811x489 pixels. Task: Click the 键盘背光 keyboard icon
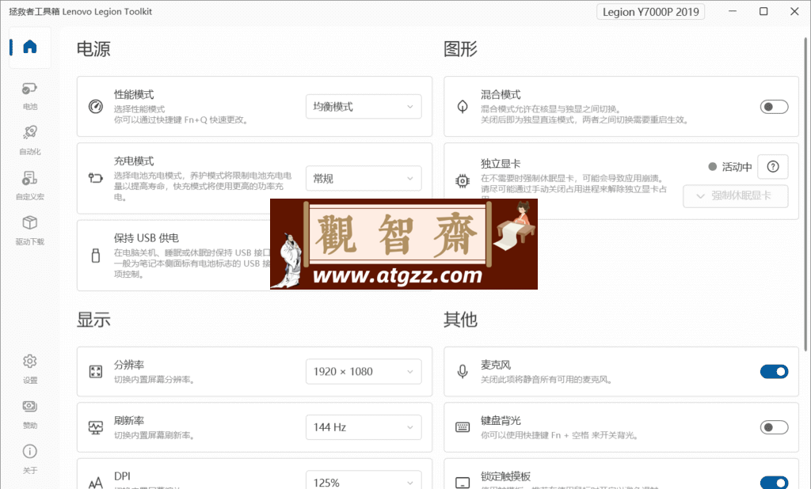(463, 427)
